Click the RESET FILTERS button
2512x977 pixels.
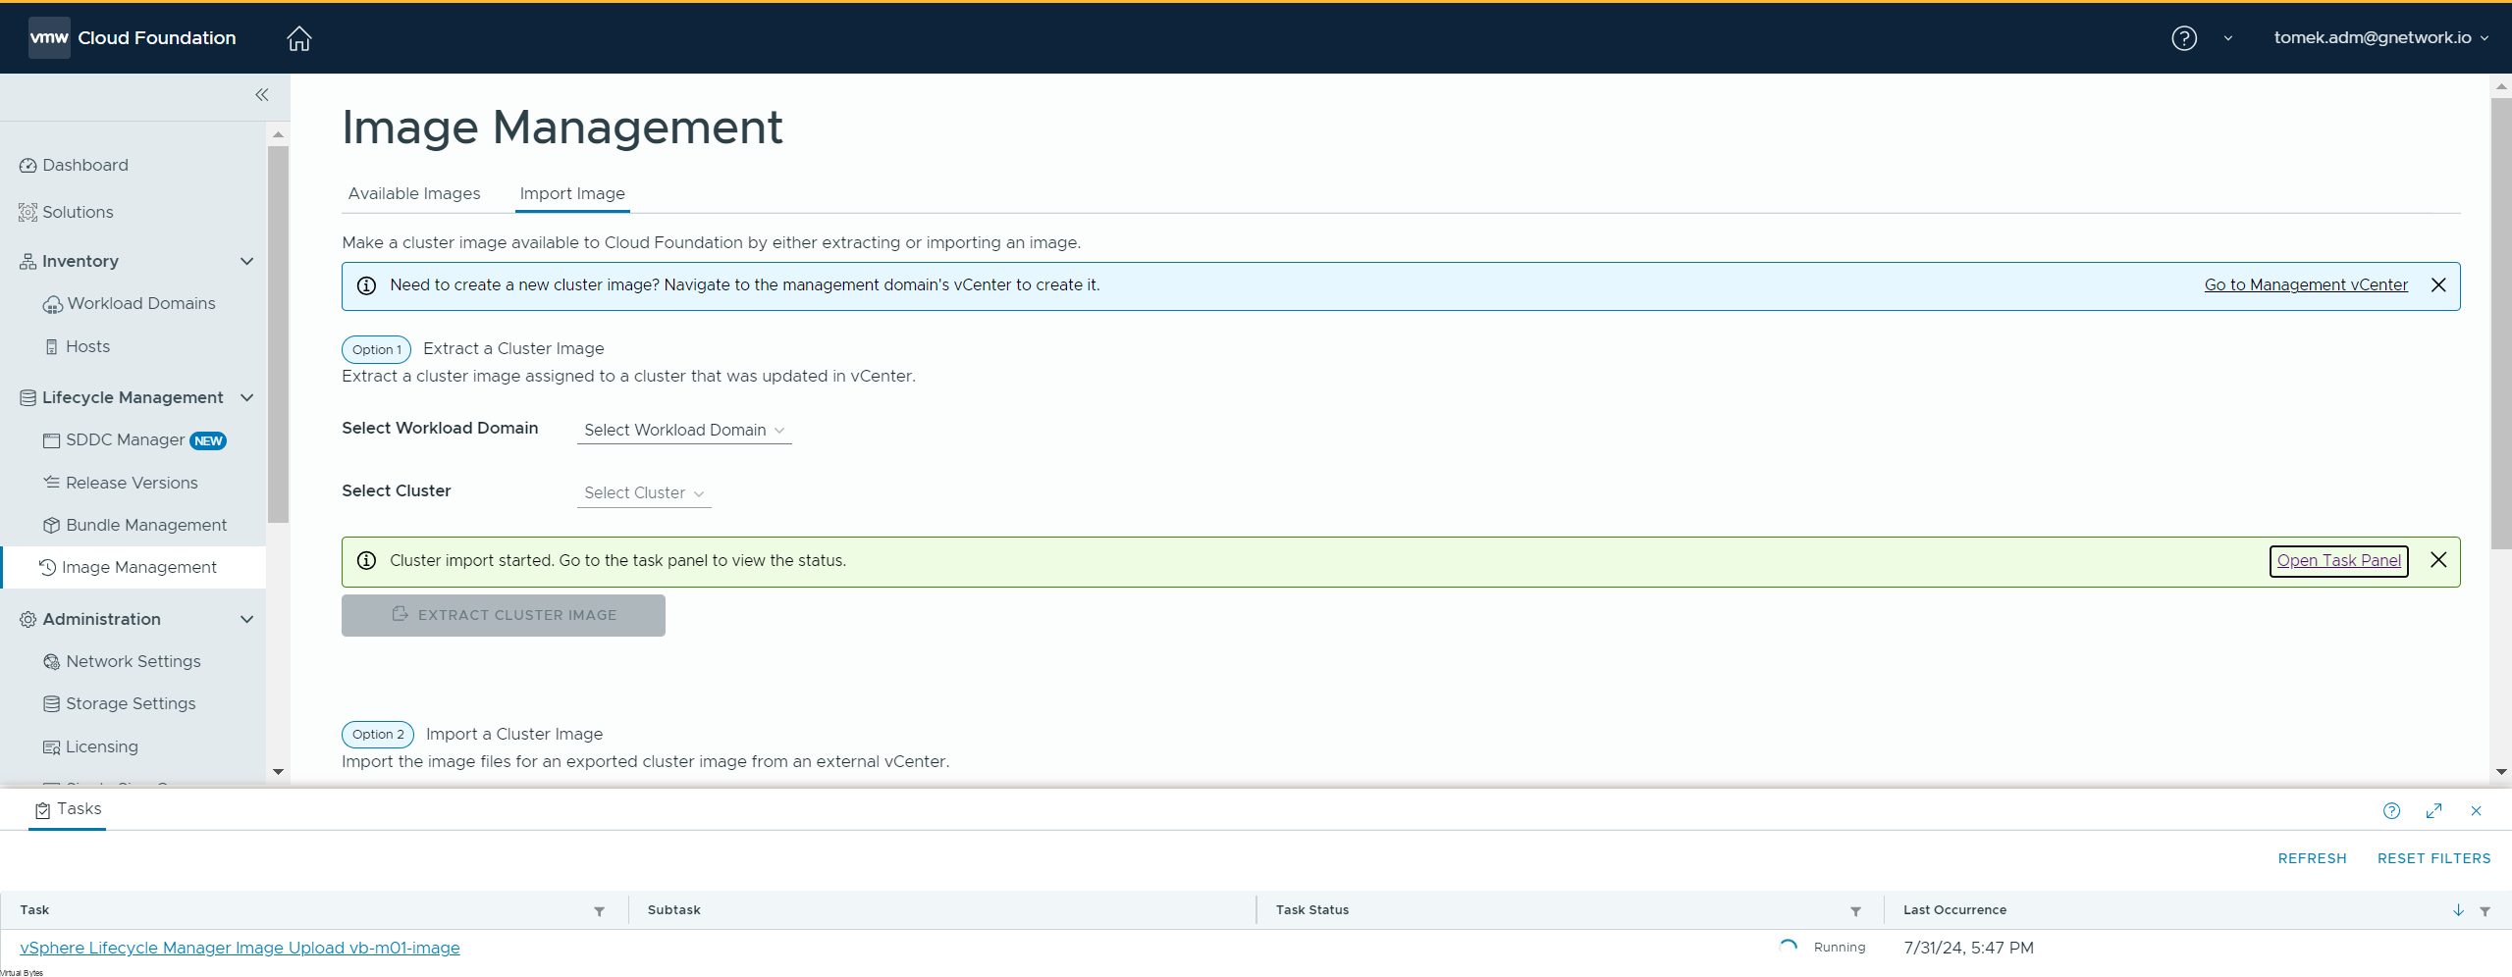click(x=2433, y=858)
